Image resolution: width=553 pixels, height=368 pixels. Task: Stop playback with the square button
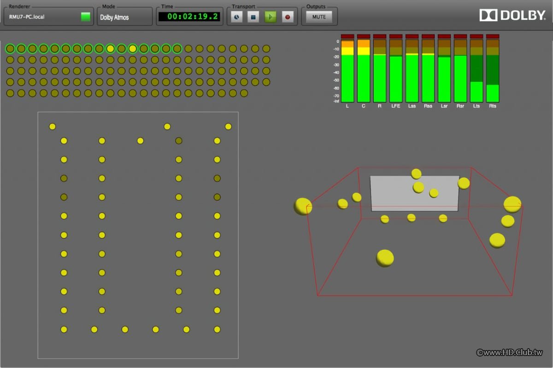click(x=253, y=17)
